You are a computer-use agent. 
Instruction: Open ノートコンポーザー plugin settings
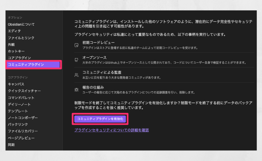(x=23, y=118)
